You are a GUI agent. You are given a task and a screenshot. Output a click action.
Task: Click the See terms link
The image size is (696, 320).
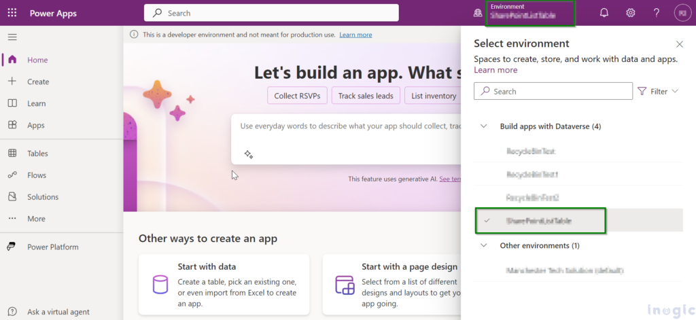click(x=450, y=179)
